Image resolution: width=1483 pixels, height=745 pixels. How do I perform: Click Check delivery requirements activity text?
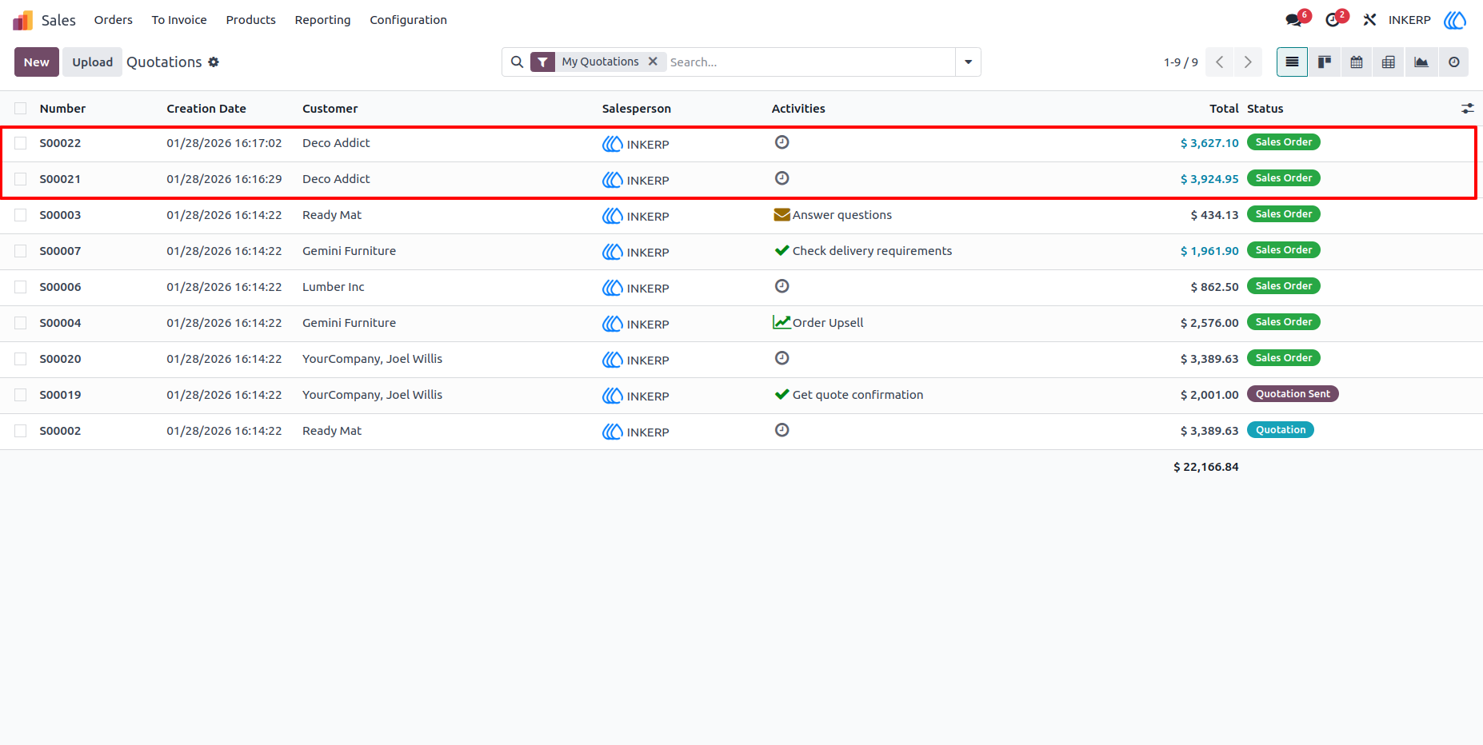(872, 251)
